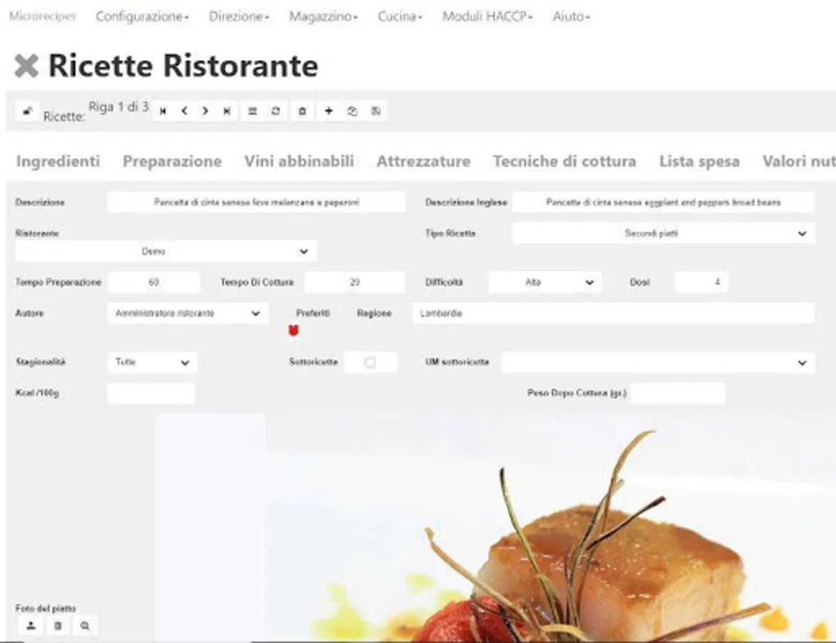Open the UM sottoricetta dropdown
The width and height of the screenshot is (836, 643).
(x=658, y=362)
